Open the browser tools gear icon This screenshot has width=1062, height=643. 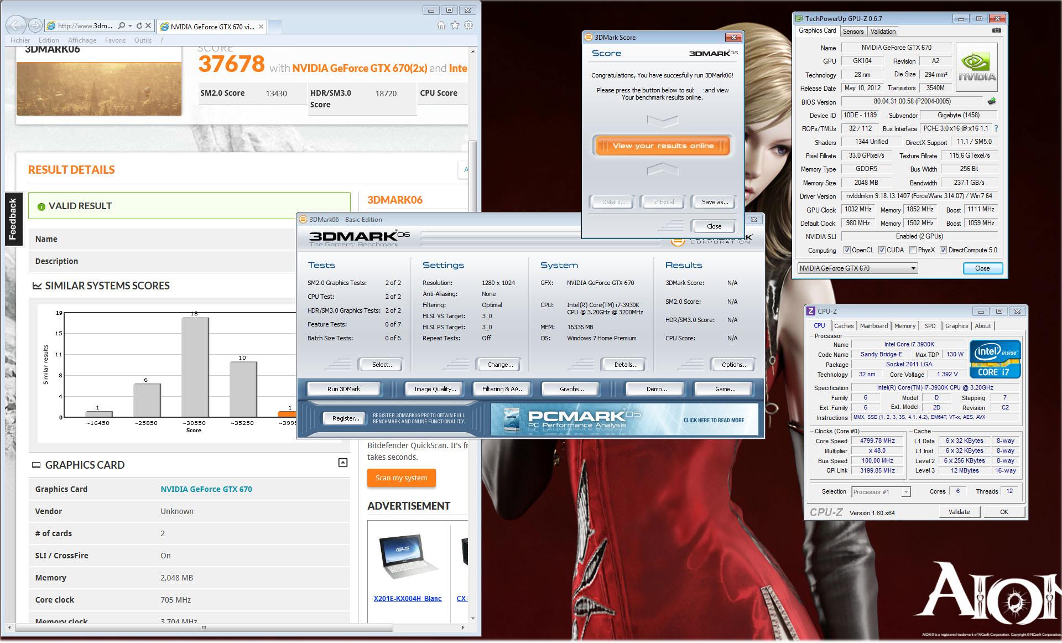pyautogui.click(x=468, y=25)
